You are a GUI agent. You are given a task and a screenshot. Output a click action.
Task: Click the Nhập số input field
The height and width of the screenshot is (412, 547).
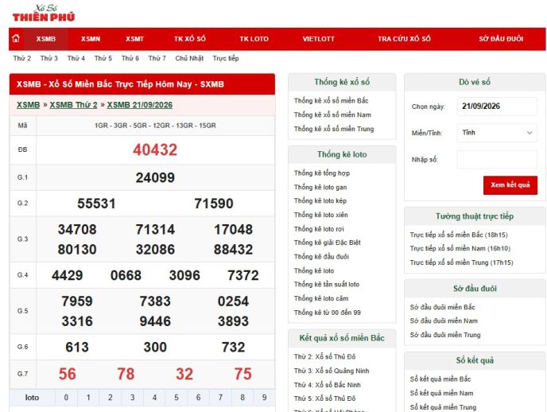pyautogui.click(x=497, y=159)
